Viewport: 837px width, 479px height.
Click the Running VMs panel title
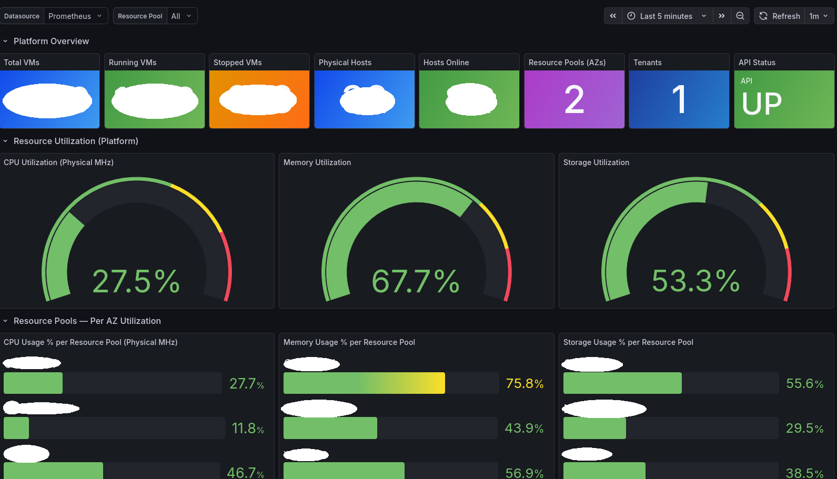[x=133, y=62]
